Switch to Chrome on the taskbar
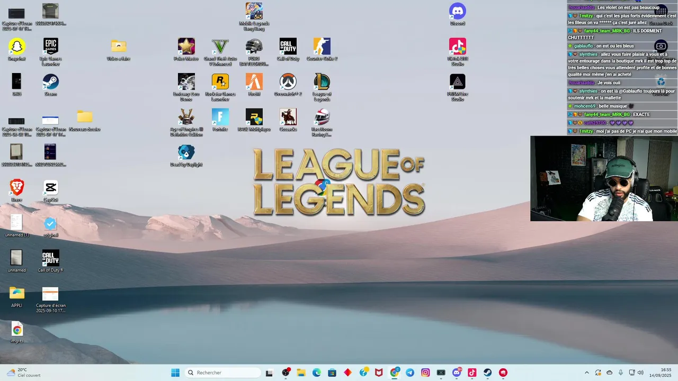The width and height of the screenshot is (678, 381). point(395,373)
